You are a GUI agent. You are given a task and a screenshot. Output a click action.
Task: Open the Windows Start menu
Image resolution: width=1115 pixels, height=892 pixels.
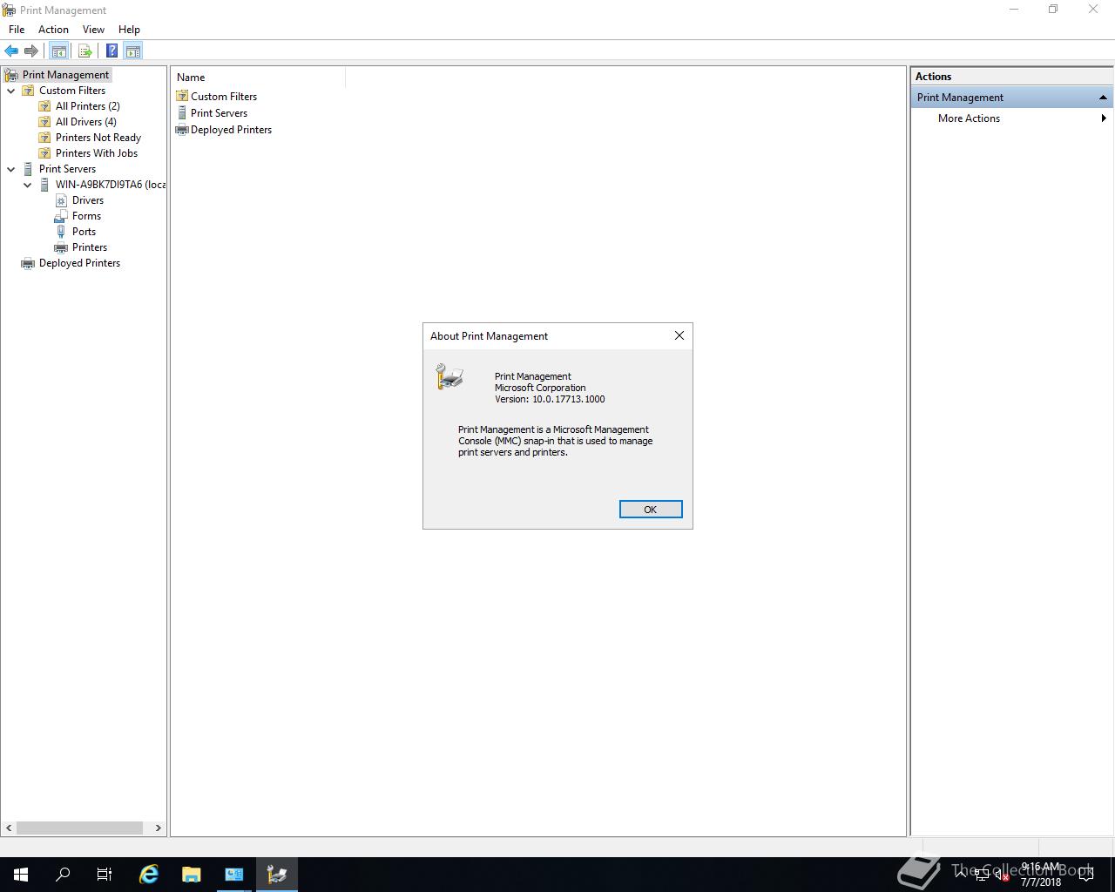(x=21, y=875)
